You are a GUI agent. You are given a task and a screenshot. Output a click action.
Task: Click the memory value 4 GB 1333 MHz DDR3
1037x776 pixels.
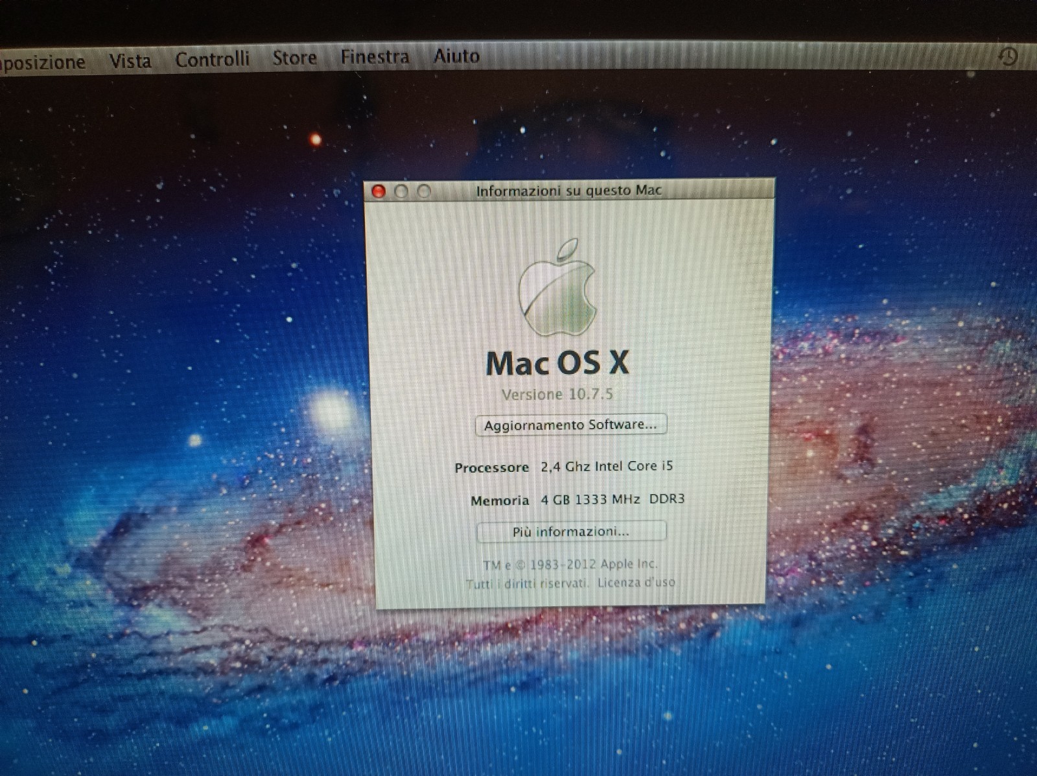click(x=612, y=499)
